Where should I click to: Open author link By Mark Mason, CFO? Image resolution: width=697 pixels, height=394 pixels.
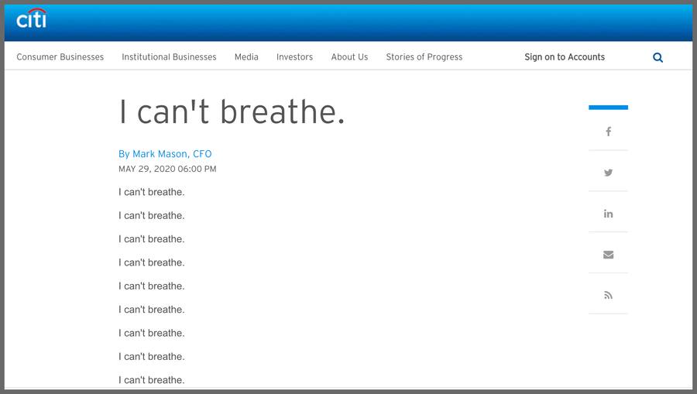(165, 154)
